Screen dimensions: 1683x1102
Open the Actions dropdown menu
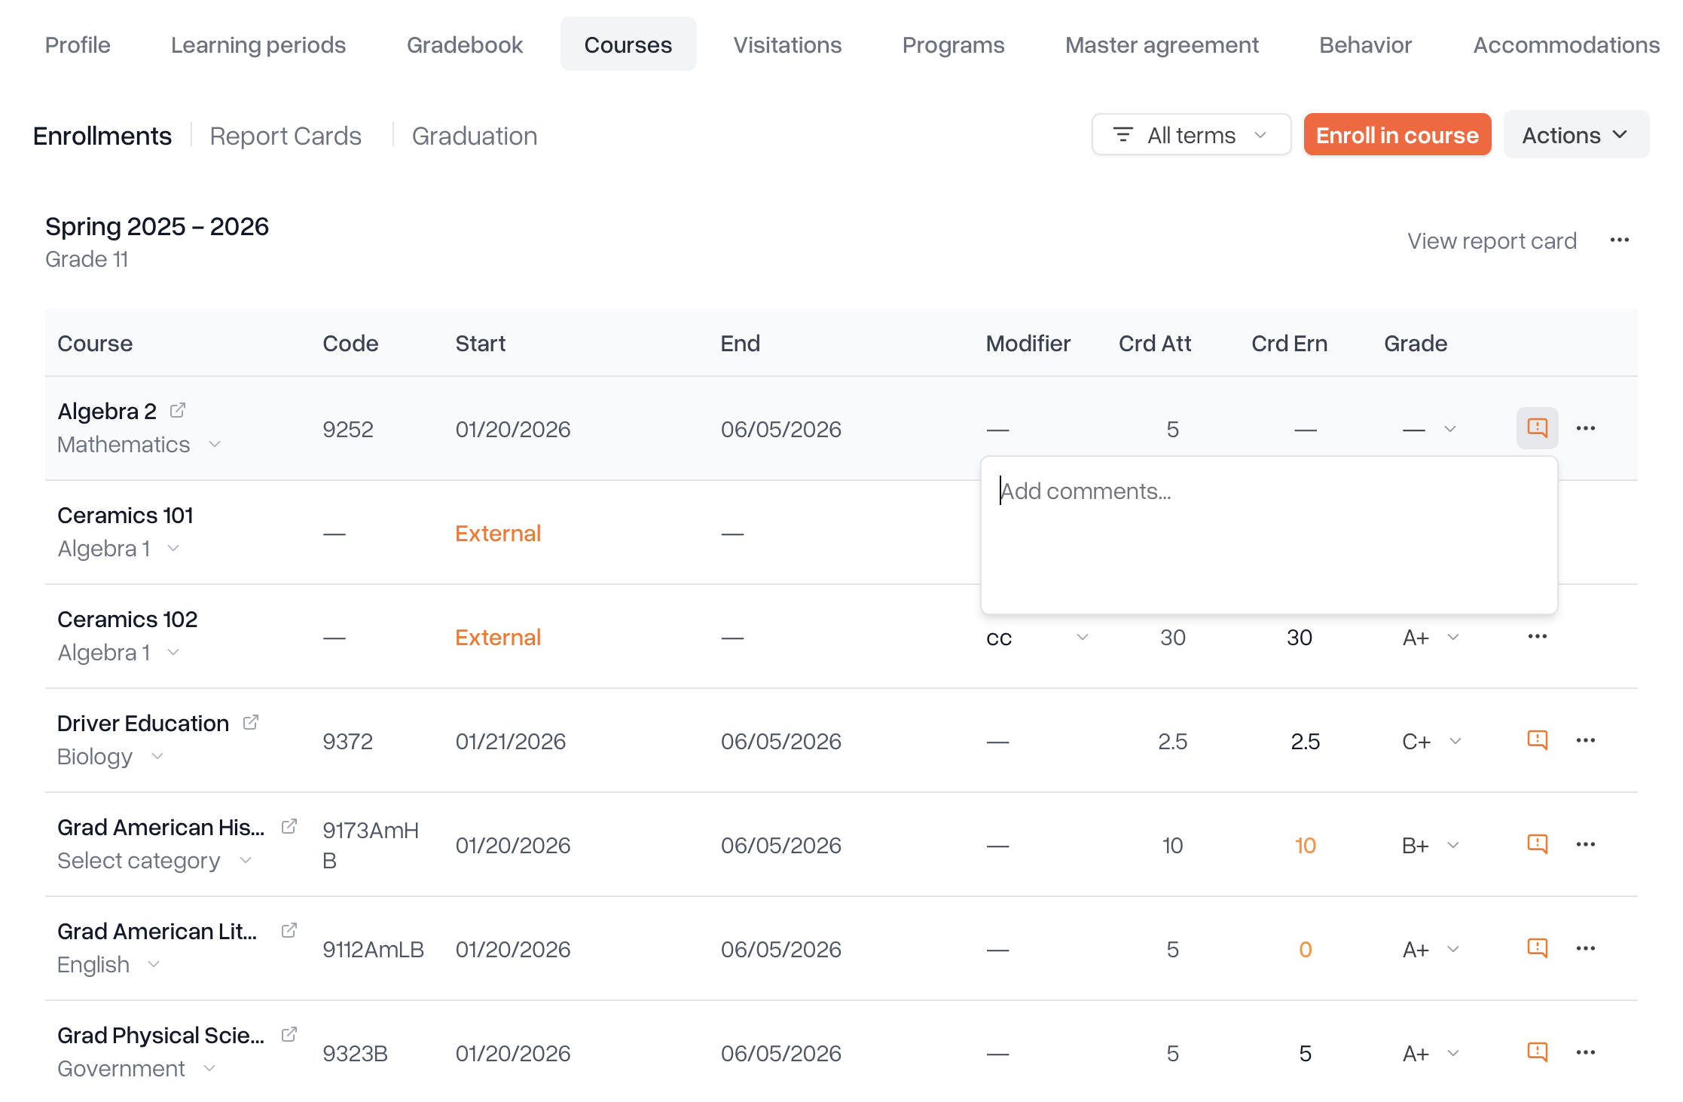point(1575,135)
